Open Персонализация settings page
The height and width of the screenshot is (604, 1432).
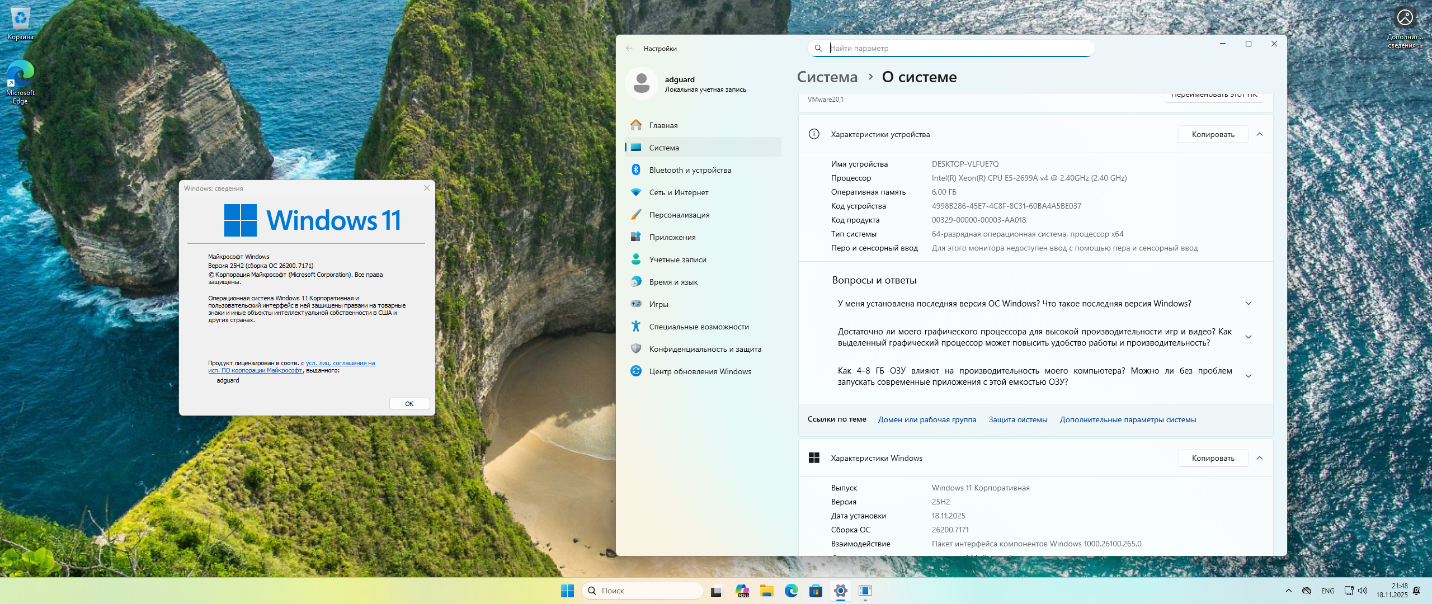(x=679, y=215)
